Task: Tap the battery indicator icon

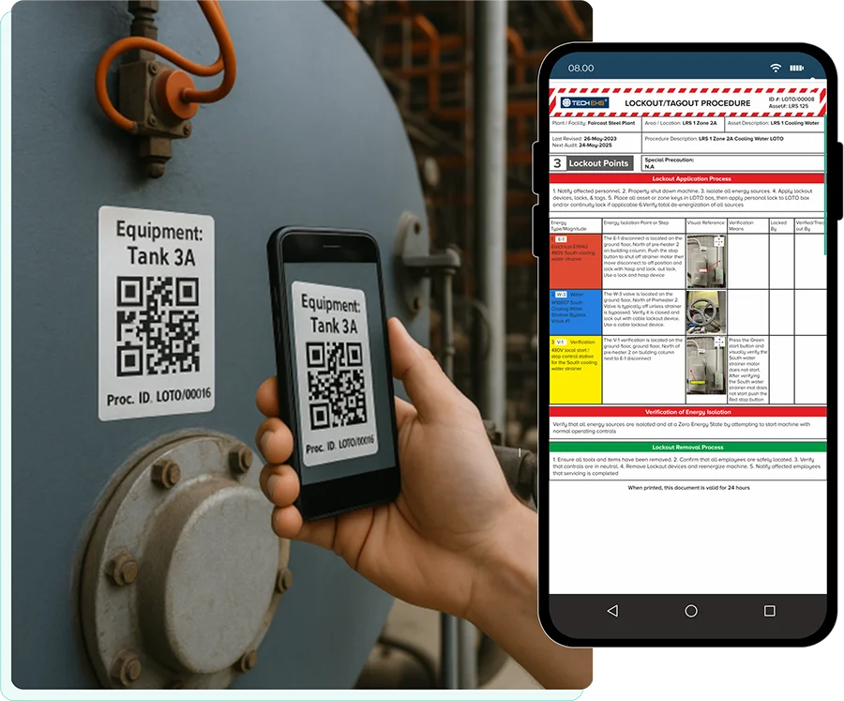Action: coord(796,68)
